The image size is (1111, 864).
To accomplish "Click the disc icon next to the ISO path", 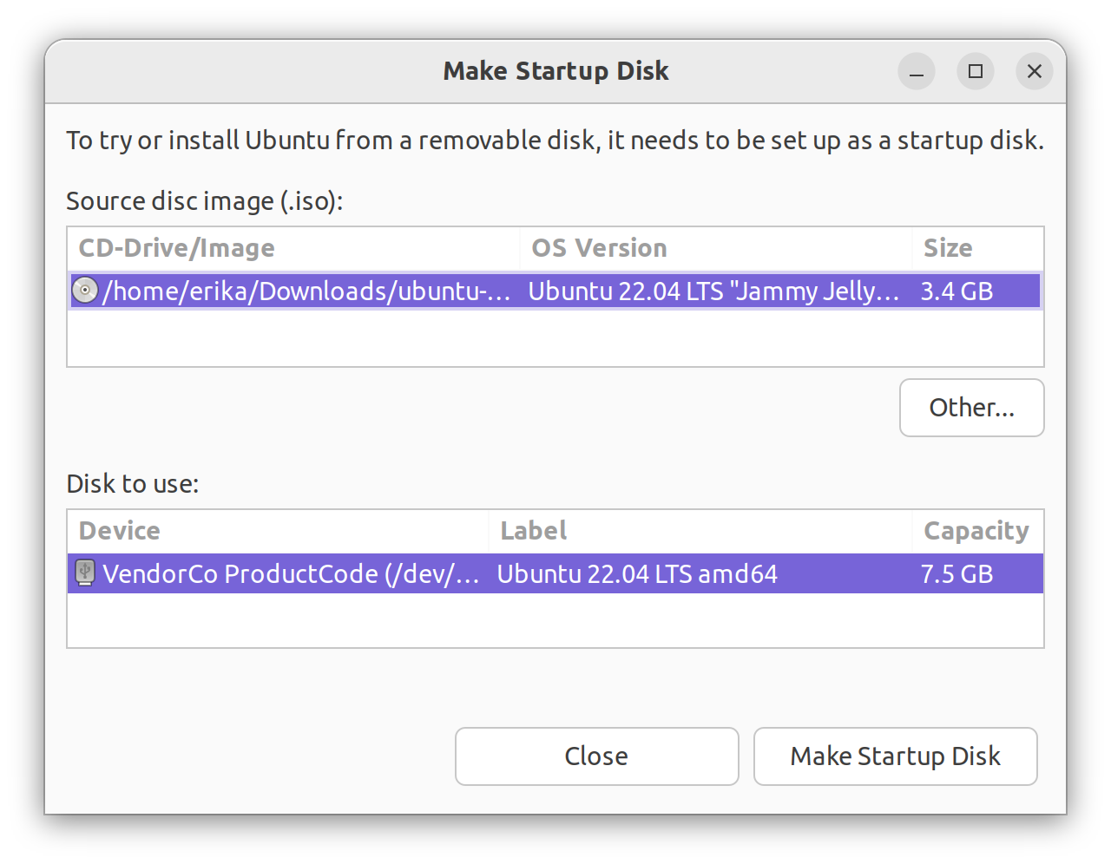I will [83, 291].
